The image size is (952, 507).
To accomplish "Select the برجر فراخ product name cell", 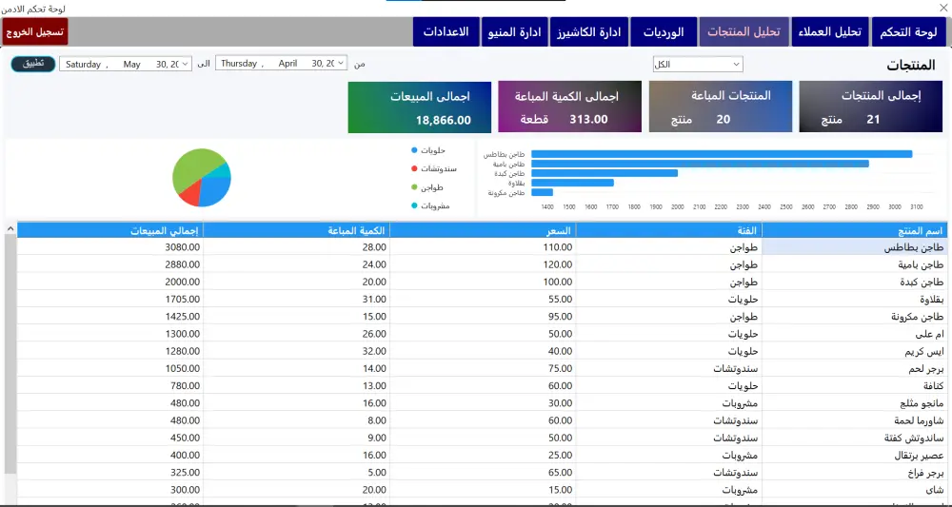I will coord(854,473).
